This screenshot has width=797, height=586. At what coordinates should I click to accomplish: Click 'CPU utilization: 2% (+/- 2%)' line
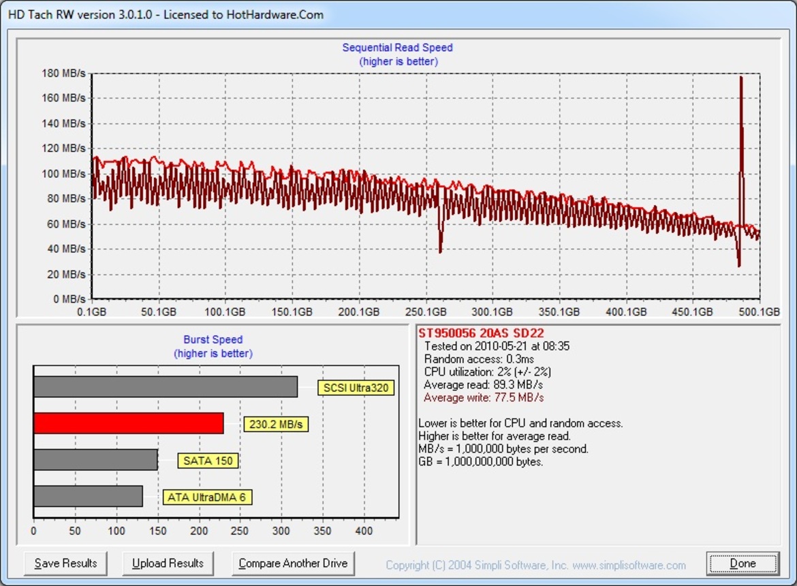click(x=488, y=371)
